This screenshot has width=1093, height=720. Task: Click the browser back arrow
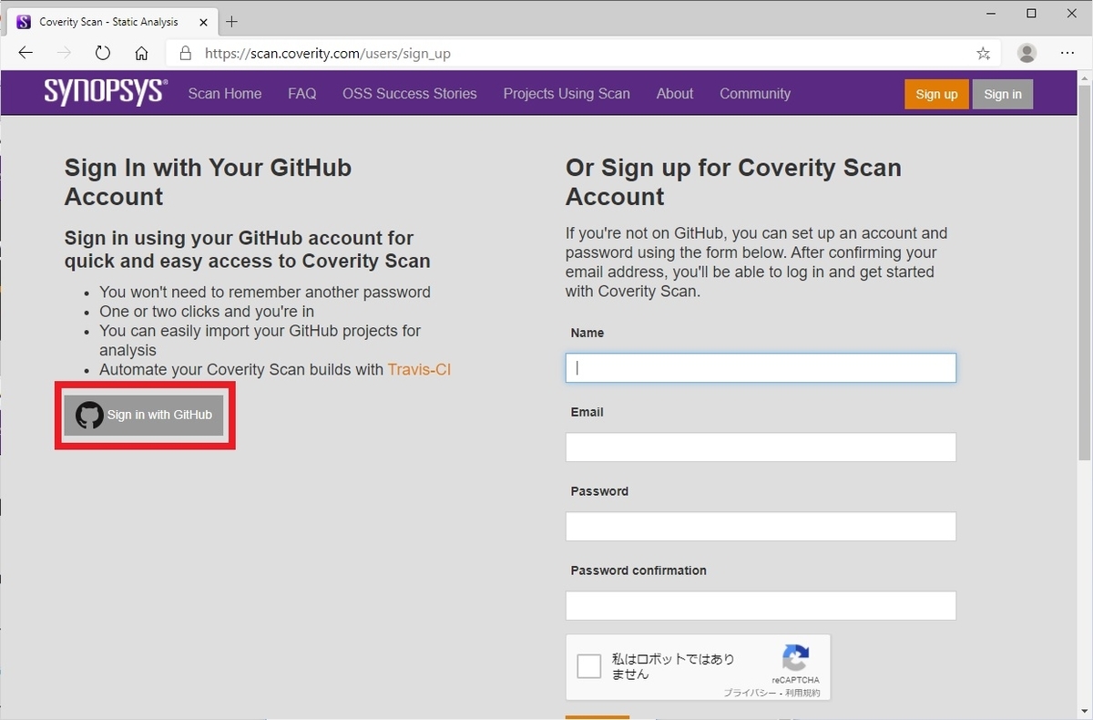click(26, 53)
